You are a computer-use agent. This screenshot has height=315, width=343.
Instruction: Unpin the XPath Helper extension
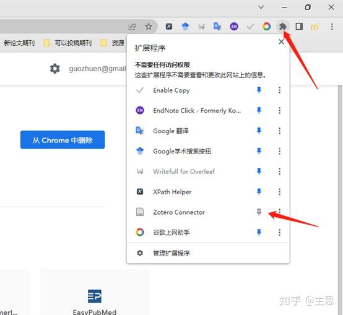click(x=259, y=192)
